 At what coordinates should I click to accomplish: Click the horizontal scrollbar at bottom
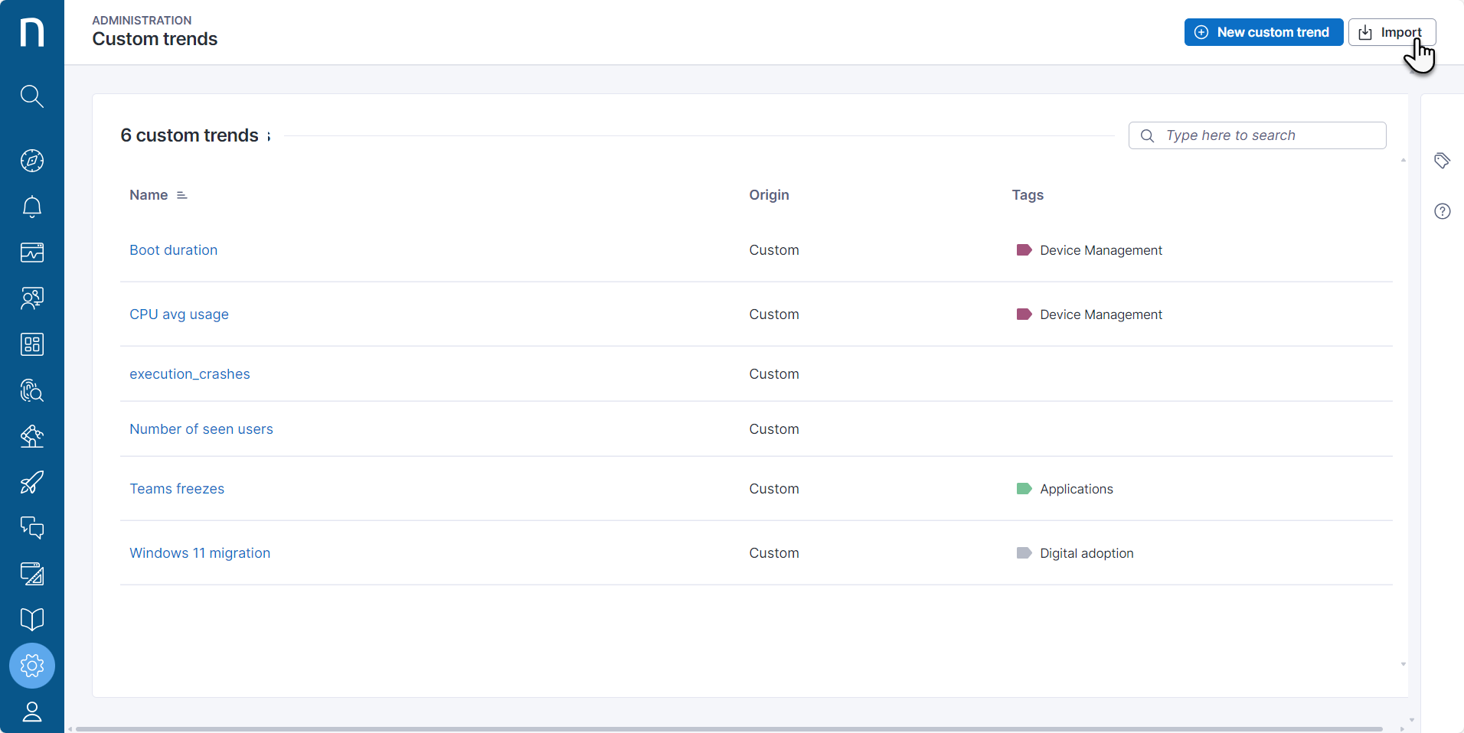[x=727, y=728]
